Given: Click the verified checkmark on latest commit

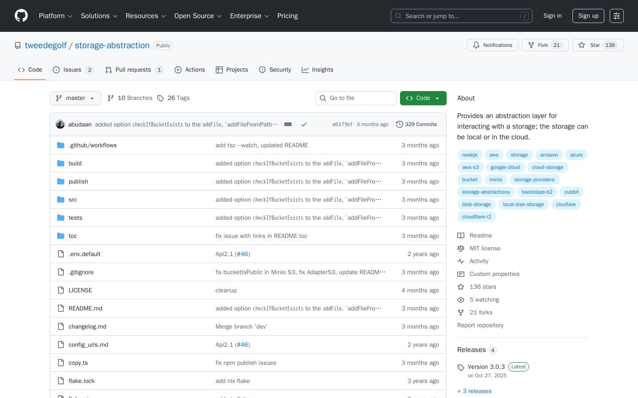Looking at the screenshot, I should pos(304,124).
